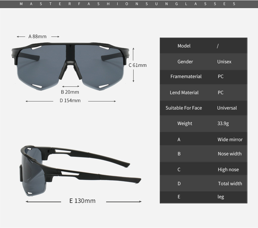Select the 'C 61mm' height label
This screenshot has height=228, width=258.
pyautogui.click(x=137, y=65)
